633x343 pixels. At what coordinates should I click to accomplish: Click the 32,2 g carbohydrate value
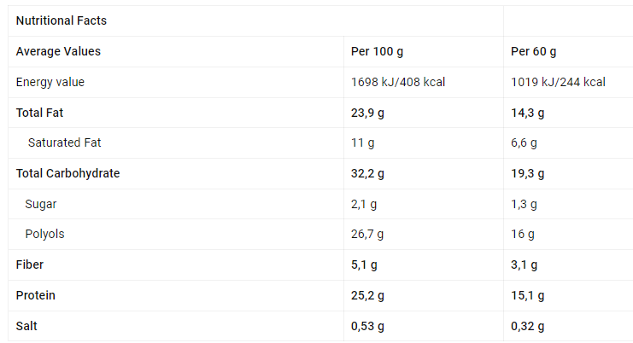[368, 174]
